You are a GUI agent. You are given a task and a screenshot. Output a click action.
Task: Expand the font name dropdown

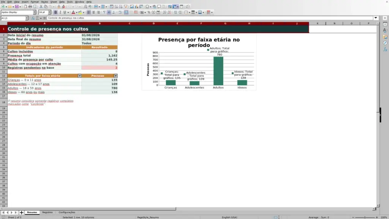(x=34, y=12)
